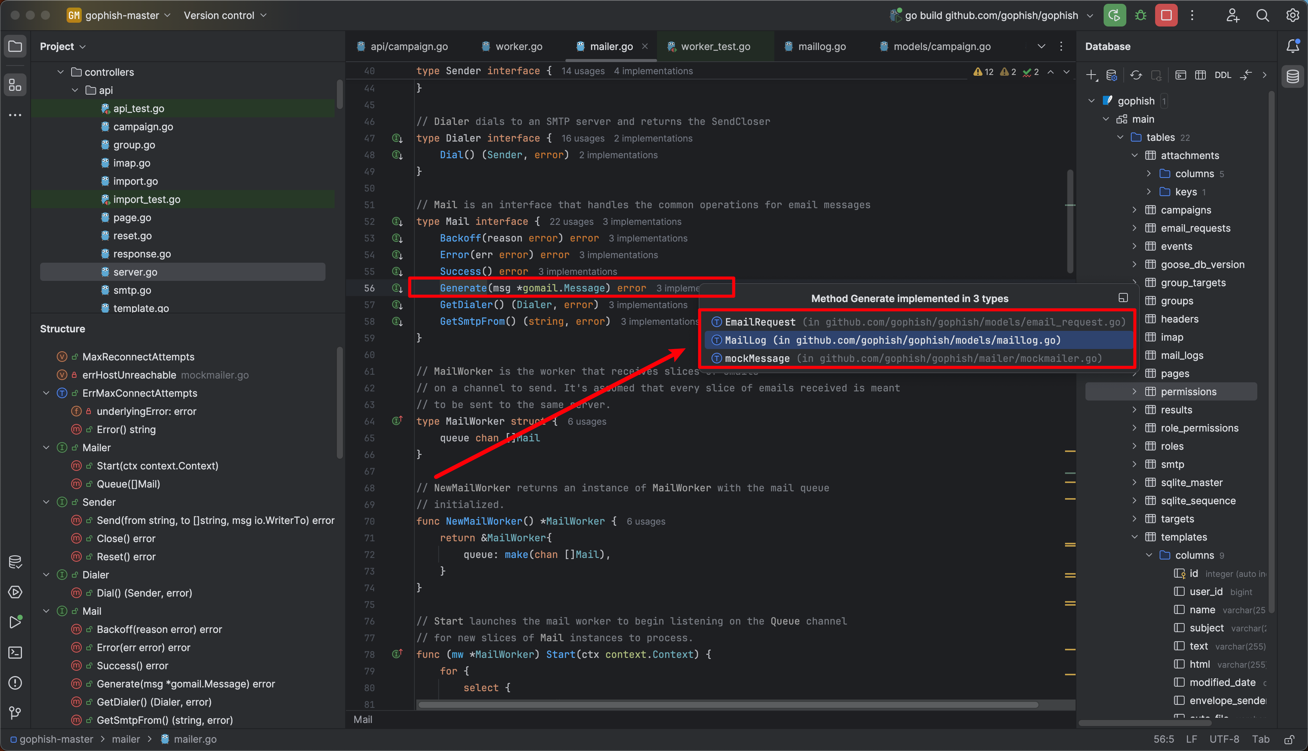Open the Run tool window icon
Screen dimensions: 1308x751
coord(15,622)
